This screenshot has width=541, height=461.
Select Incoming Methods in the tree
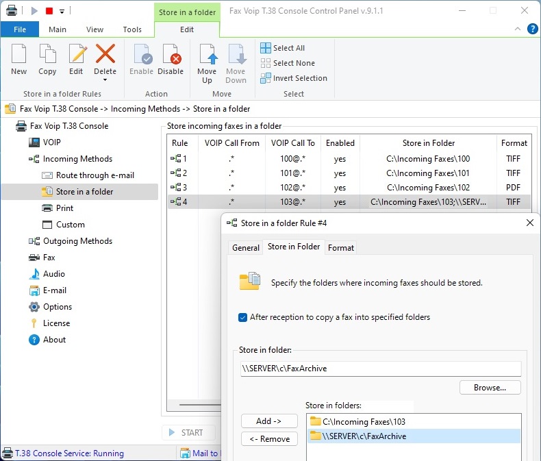71,159
